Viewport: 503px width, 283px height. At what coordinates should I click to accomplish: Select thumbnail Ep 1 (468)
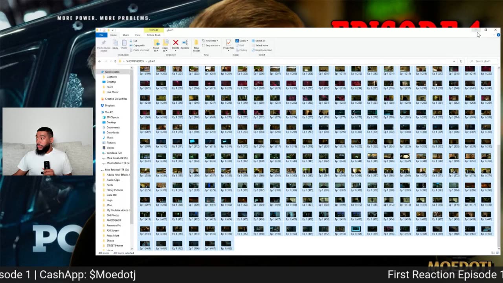pyautogui.click(x=226, y=245)
